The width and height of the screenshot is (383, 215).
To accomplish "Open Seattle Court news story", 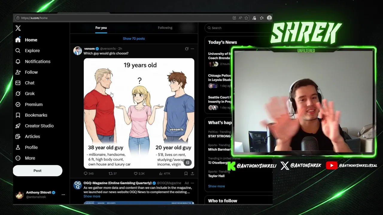I will [220, 102].
